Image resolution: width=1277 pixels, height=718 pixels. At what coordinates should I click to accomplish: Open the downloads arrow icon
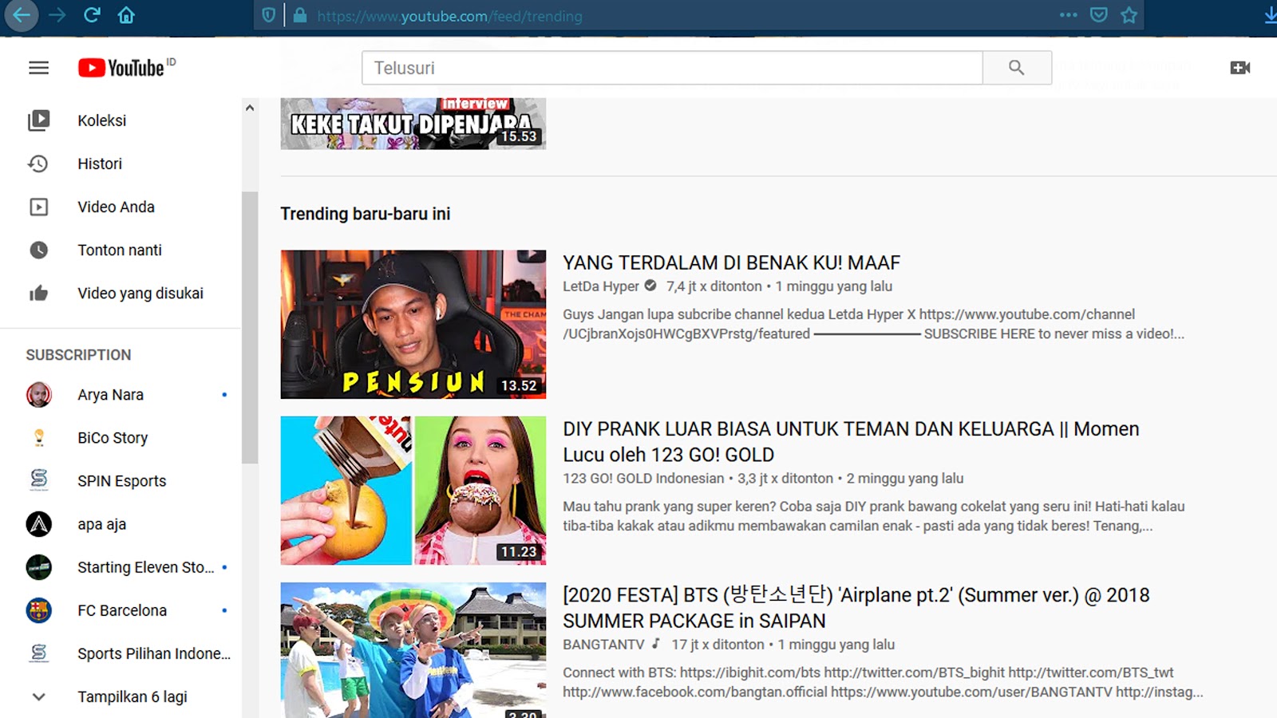[1270, 15]
